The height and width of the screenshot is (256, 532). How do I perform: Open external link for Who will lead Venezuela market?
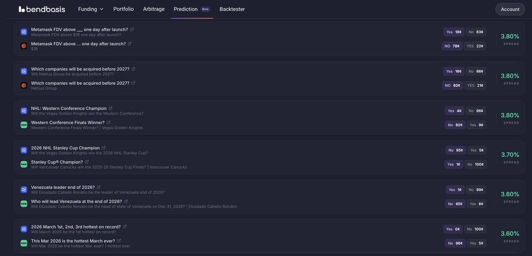[x=126, y=202]
